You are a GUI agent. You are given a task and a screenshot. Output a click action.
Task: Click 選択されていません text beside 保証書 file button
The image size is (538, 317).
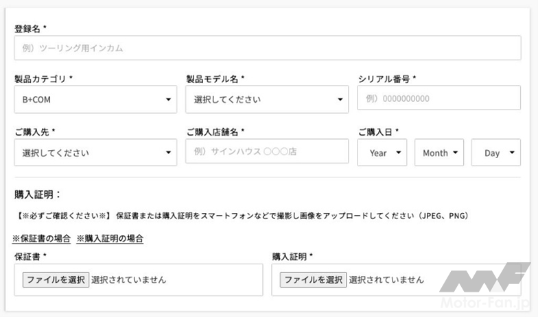128,279
